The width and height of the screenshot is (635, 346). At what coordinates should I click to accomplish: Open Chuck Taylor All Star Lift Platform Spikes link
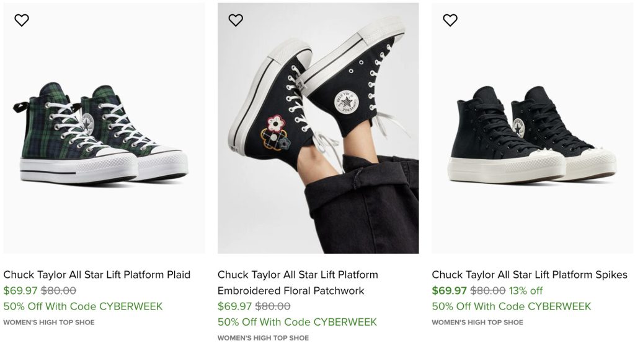click(x=530, y=275)
